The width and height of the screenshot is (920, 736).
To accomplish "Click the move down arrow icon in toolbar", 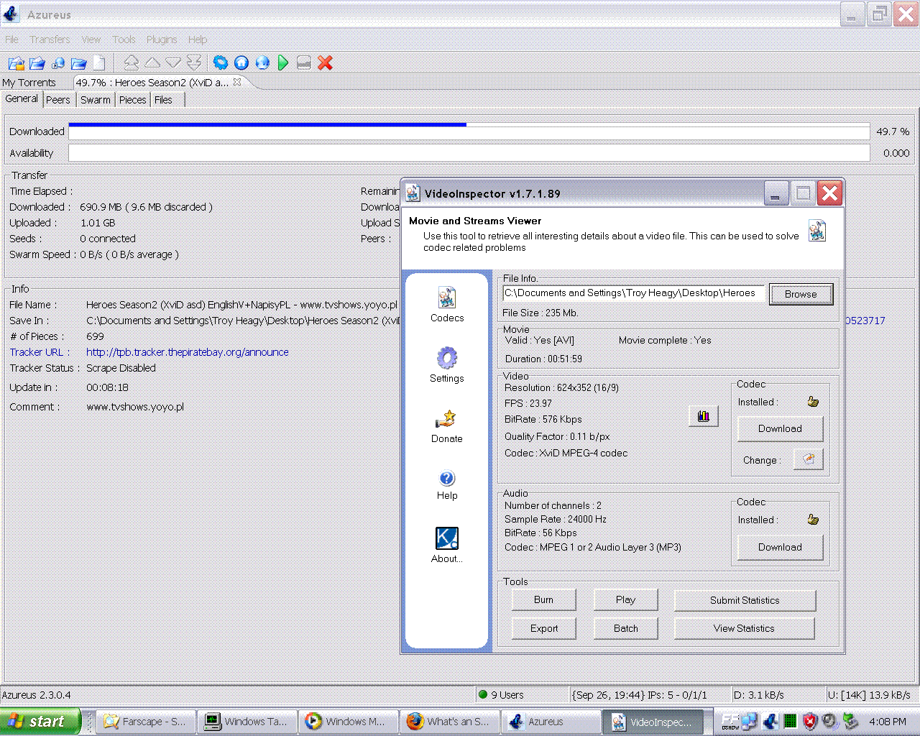I will (x=173, y=63).
